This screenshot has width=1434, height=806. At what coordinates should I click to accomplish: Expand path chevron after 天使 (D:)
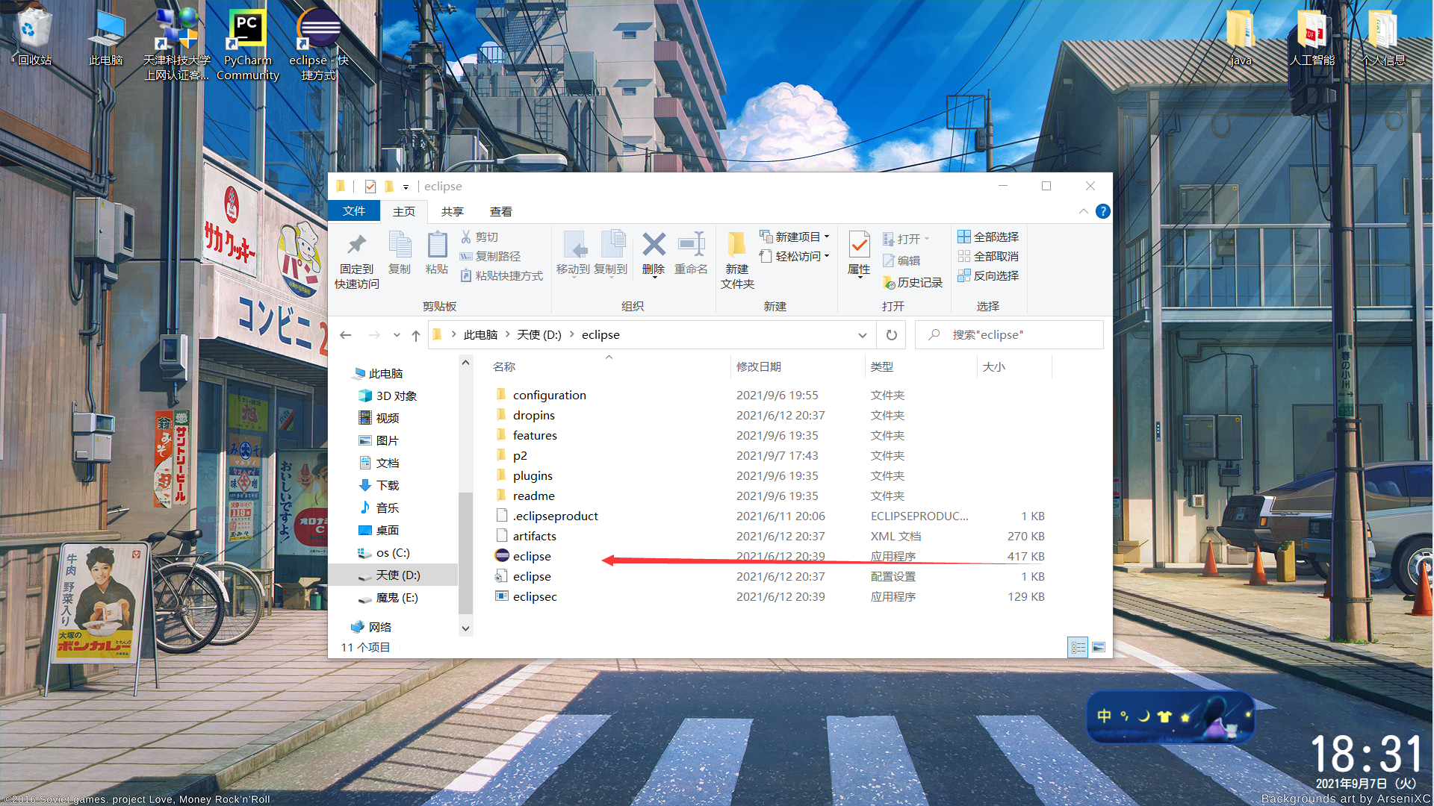coord(572,334)
